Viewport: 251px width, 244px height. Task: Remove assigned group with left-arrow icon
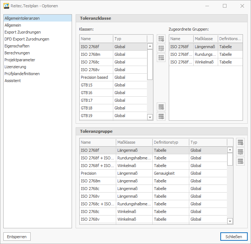(161, 116)
